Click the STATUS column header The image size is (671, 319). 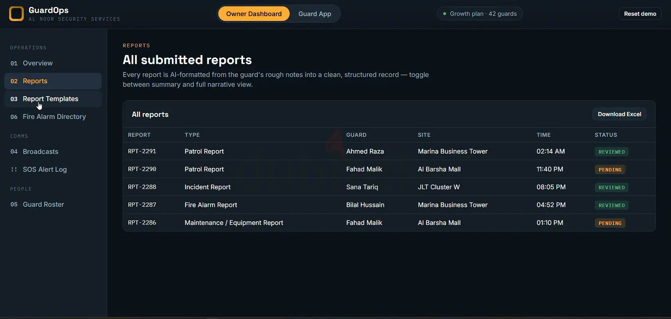[x=606, y=135]
